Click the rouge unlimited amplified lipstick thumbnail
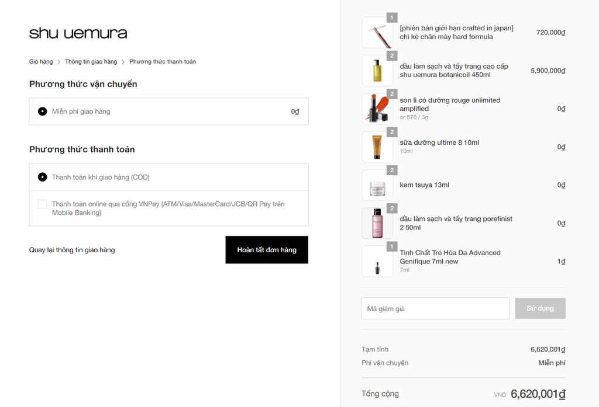Screen dimensions: 599x407 377,109
